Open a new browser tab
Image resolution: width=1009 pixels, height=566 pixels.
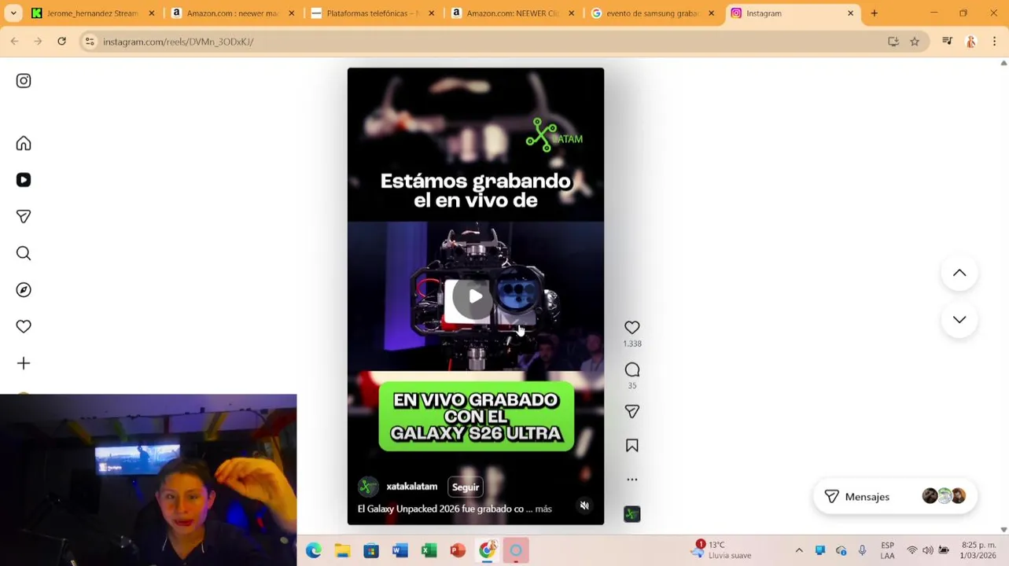point(874,13)
